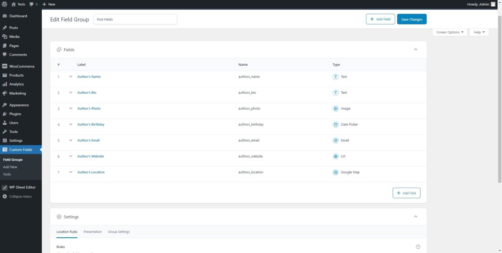Screen dimensions: 502x253
Task: Click the field group title input
Action: click(135, 19)
